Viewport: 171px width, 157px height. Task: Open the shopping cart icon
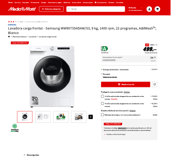click(157, 9)
